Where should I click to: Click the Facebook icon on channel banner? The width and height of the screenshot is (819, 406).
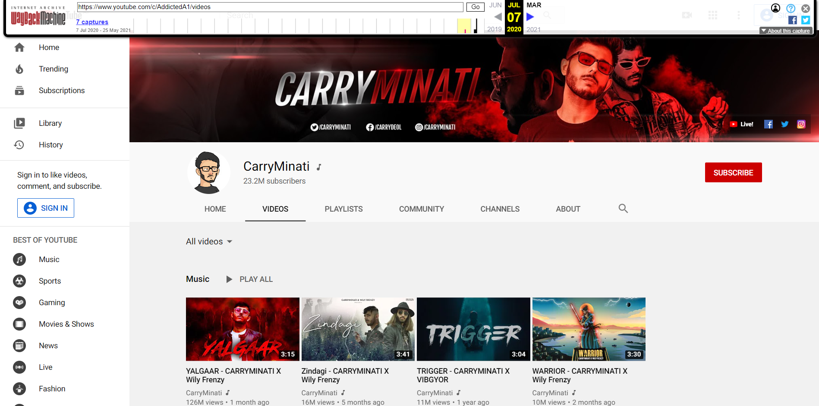[x=769, y=124]
